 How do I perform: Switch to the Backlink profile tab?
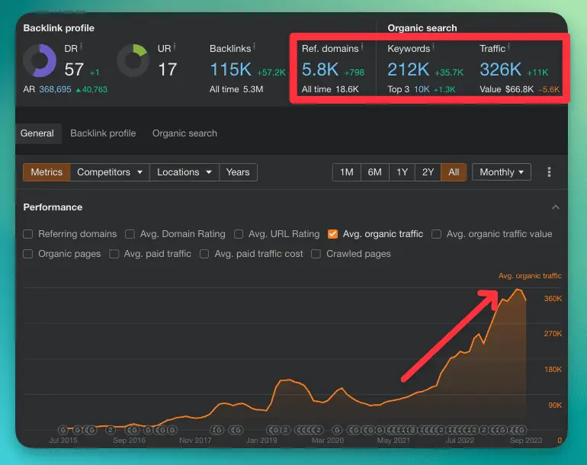103,133
